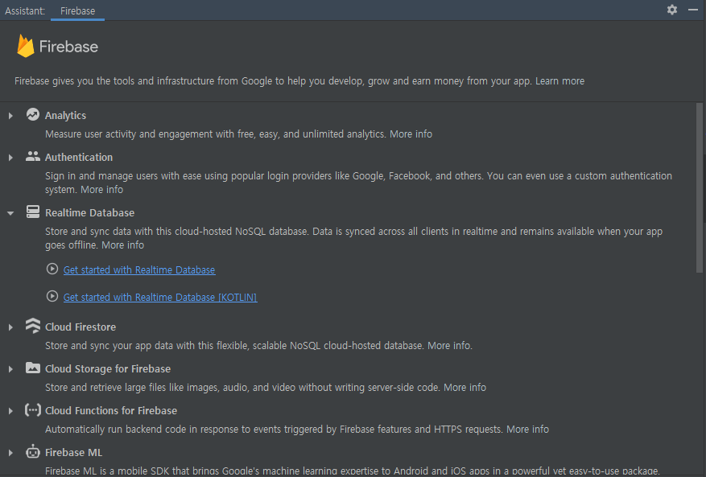Click the Firebase flame logo

(25, 46)
